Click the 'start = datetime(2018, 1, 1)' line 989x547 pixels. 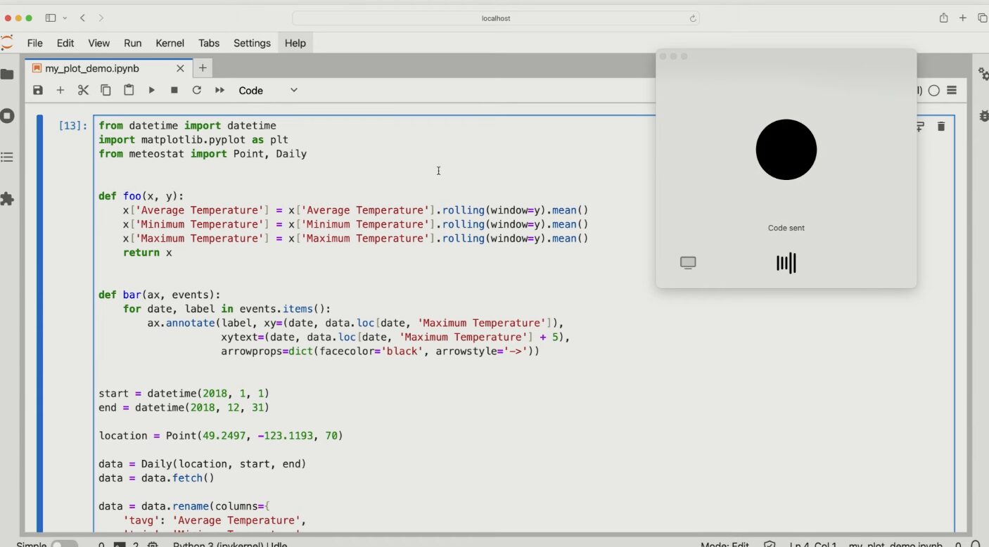point(184,393)
